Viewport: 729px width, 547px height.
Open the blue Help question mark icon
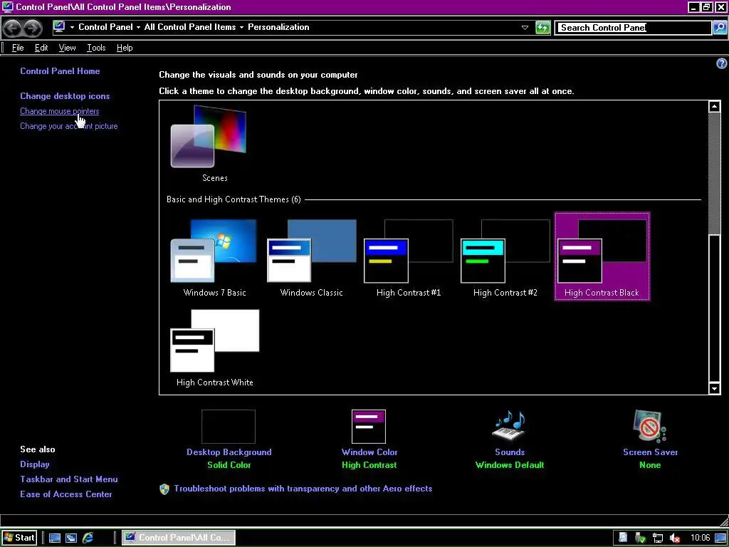tap(722, 63)
